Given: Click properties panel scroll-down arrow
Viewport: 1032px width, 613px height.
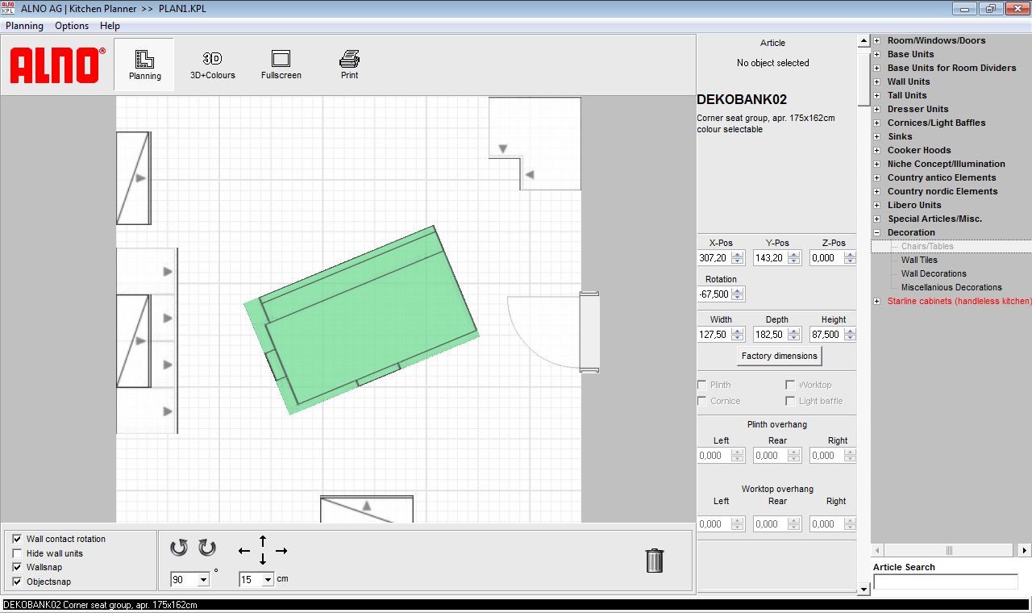Looking at the screenshot, I should [x=863, y=590].
